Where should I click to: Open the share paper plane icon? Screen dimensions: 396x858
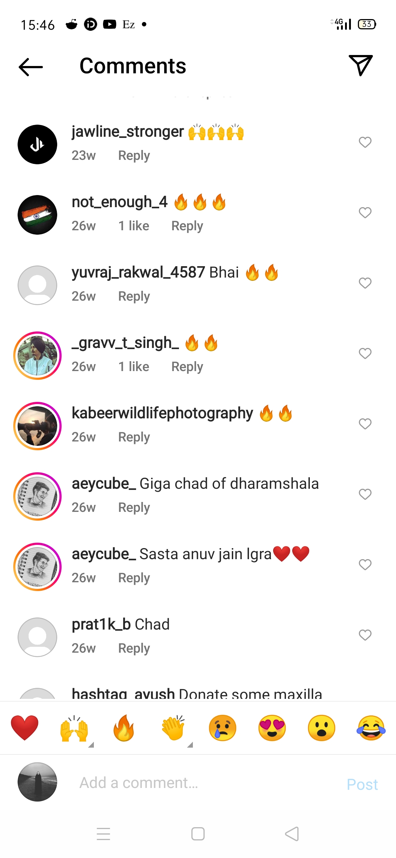[x=361, y=65]
